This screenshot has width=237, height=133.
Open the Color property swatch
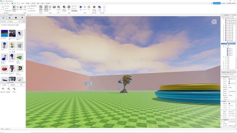point(229,83)
